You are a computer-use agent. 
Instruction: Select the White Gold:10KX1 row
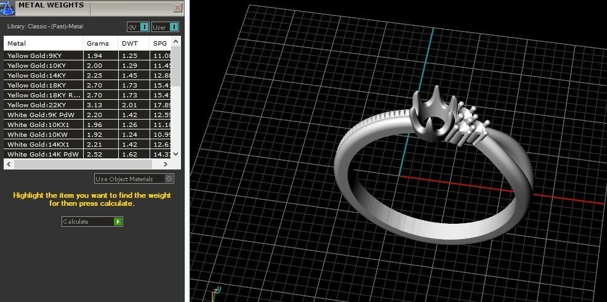click(87, 124)
